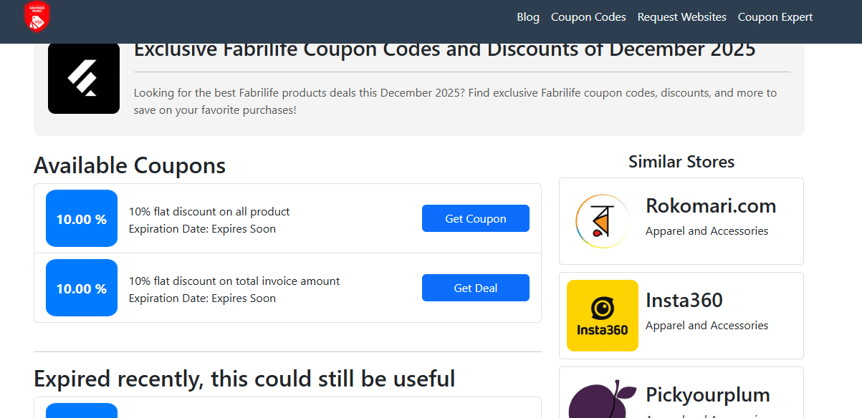The width and height of the screenshot is (862, 418).
Task: Select the Rokomari.com store logo
Action: (x=602, y=220)
